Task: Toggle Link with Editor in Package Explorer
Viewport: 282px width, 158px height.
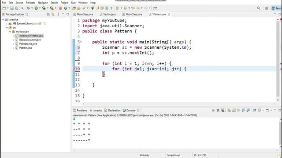Action: click(53, 14)
